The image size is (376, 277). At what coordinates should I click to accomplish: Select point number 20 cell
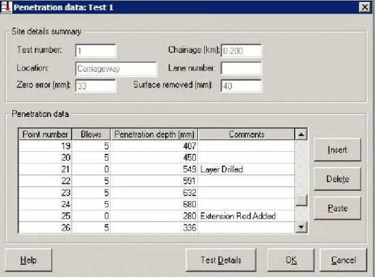point(45,157)
